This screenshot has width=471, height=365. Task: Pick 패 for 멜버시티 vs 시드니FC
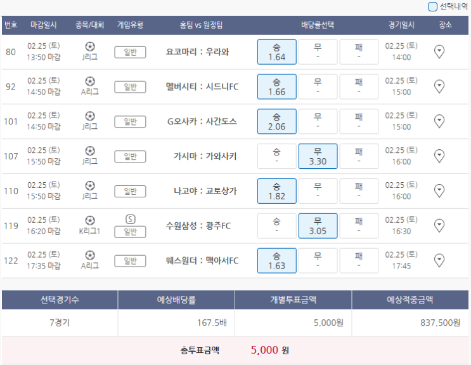[x=359, y=87]
